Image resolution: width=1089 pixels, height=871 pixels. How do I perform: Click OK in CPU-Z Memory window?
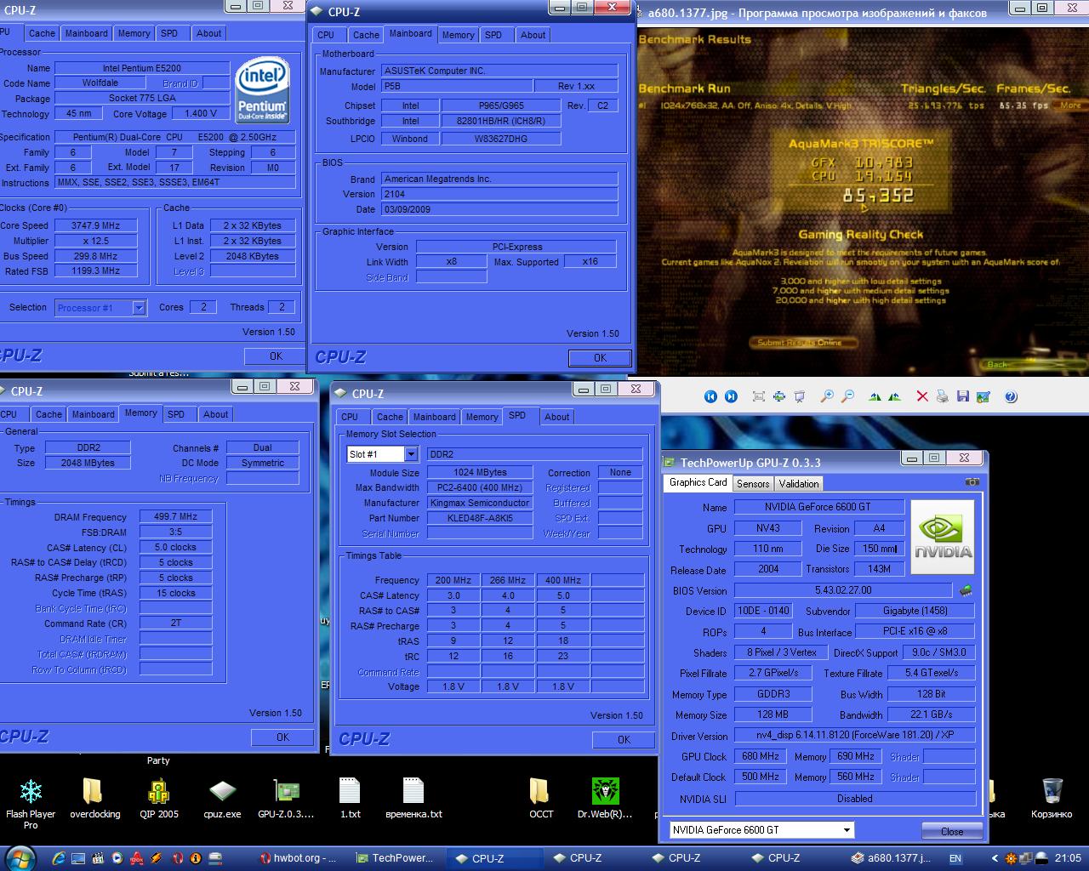pyautogui.click(x=282, y=737)
